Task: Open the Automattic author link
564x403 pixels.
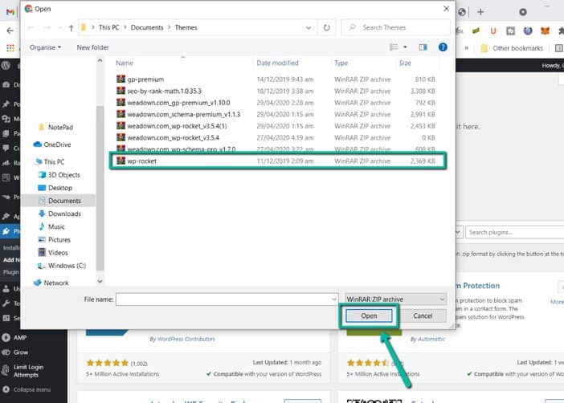Action: click(x=431, y=339)
